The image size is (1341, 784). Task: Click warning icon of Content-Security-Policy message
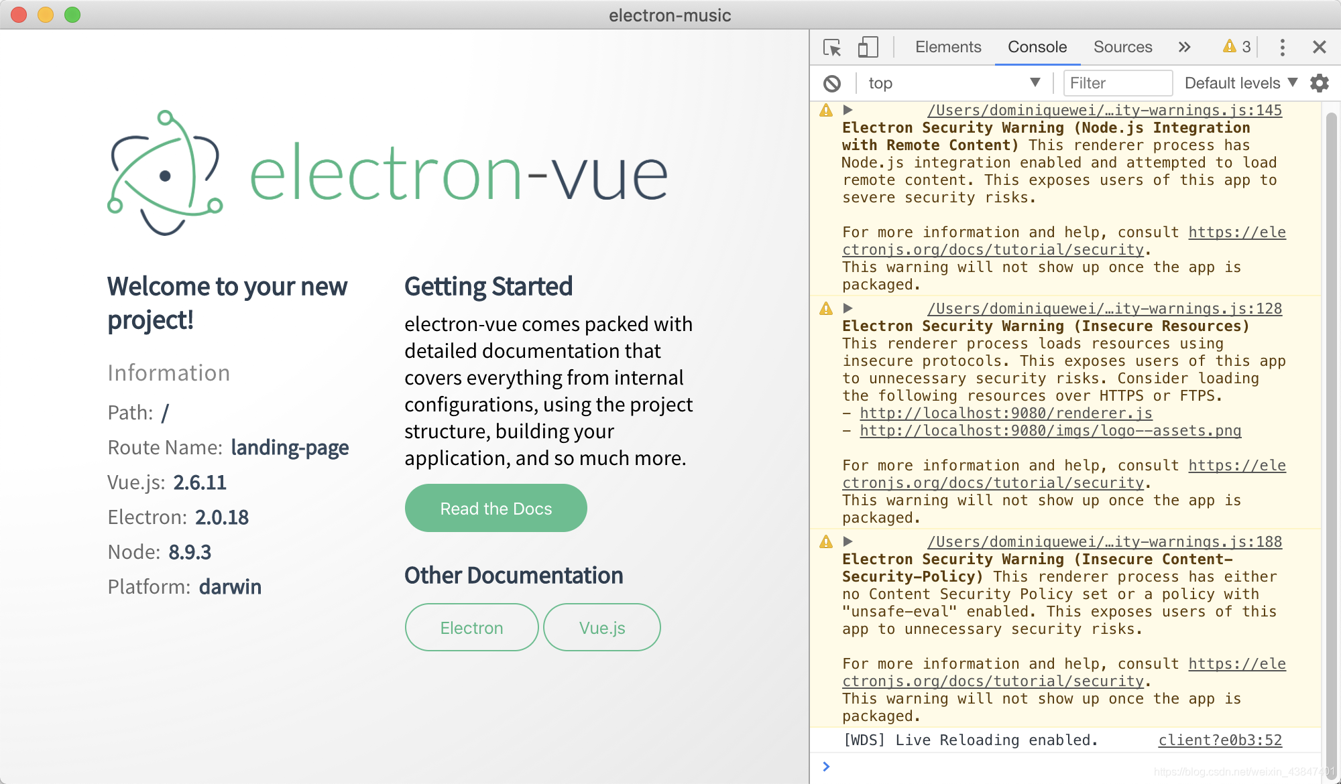[x=826, y=541]
